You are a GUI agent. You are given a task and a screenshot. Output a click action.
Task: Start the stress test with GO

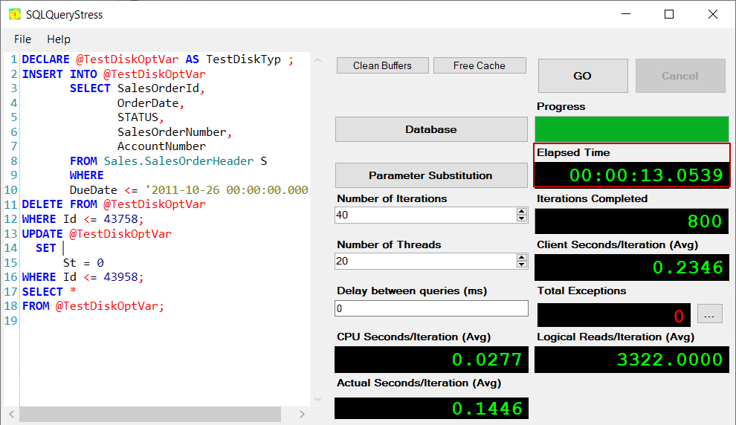coord(583,76)
